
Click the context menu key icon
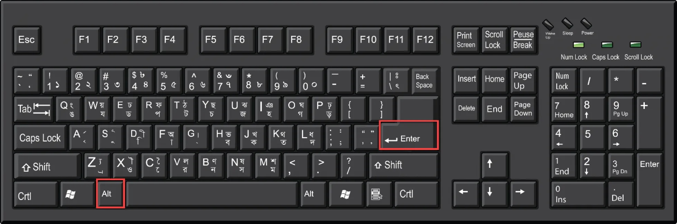click(x=376, y=194)
